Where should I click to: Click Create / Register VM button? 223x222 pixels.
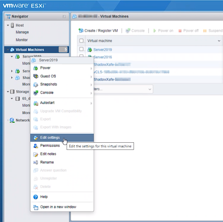pos(98,31)
